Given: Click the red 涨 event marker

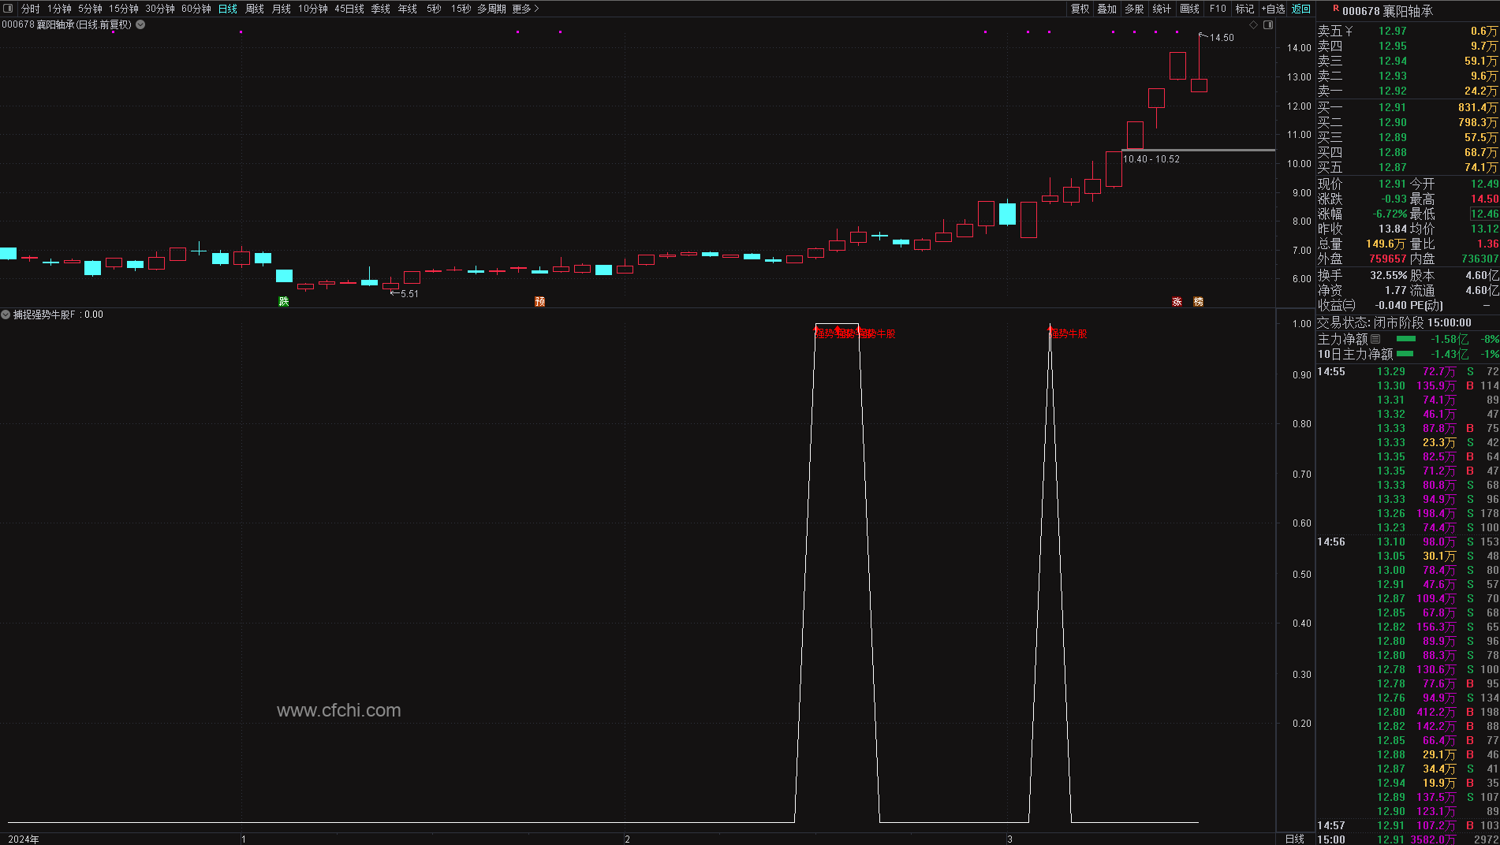Looking at the screenshot, I should (1177, 302).
